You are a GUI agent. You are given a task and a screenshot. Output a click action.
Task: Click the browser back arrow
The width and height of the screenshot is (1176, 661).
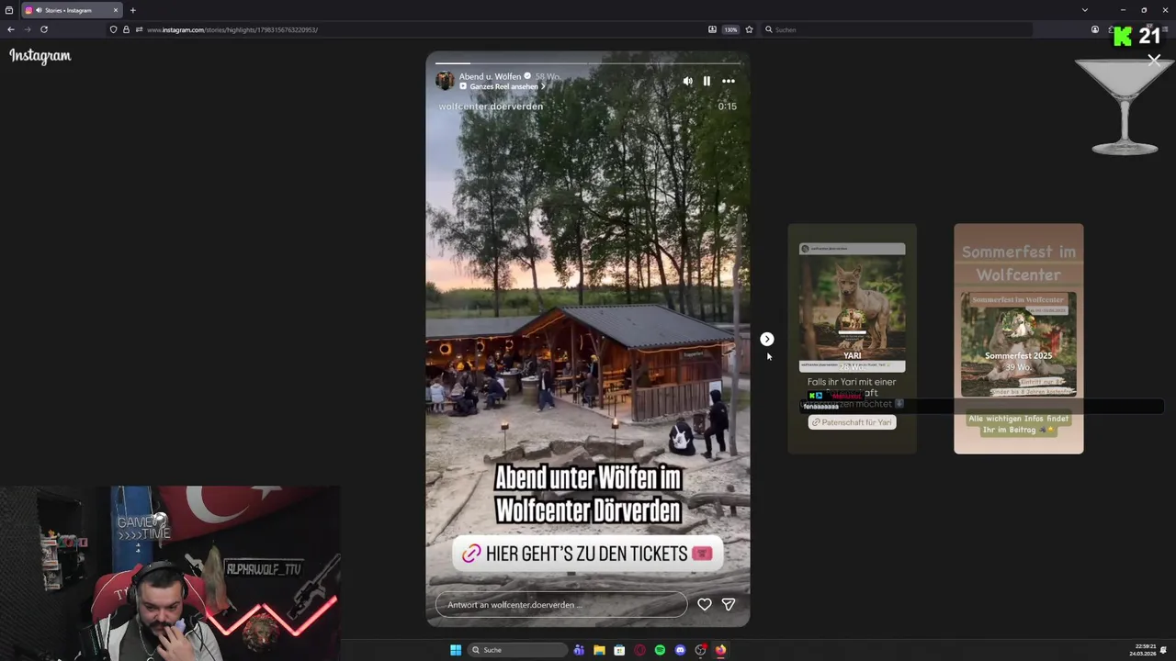click(11, 29)
